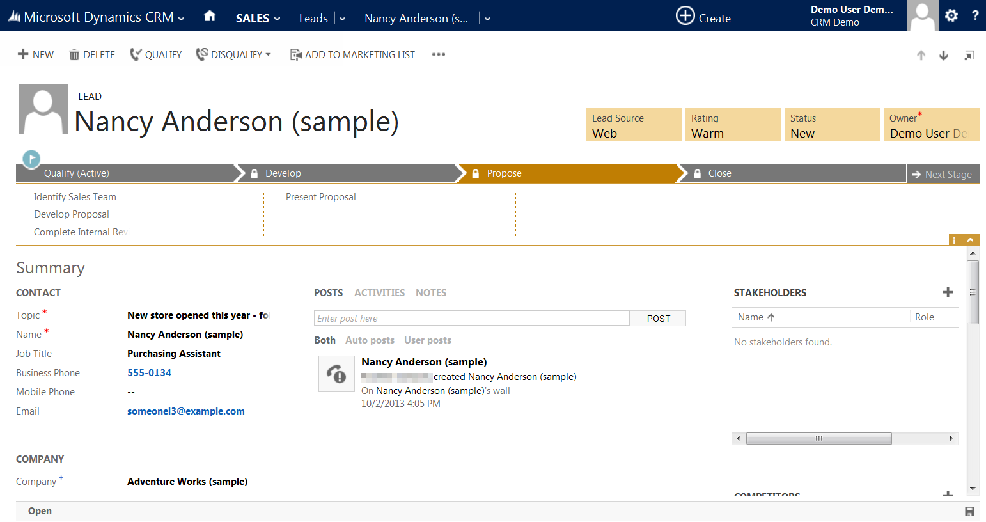Click stakeholders scrollbar left arrow
This screenshot has width=986, height=522.
coord(739,438)
